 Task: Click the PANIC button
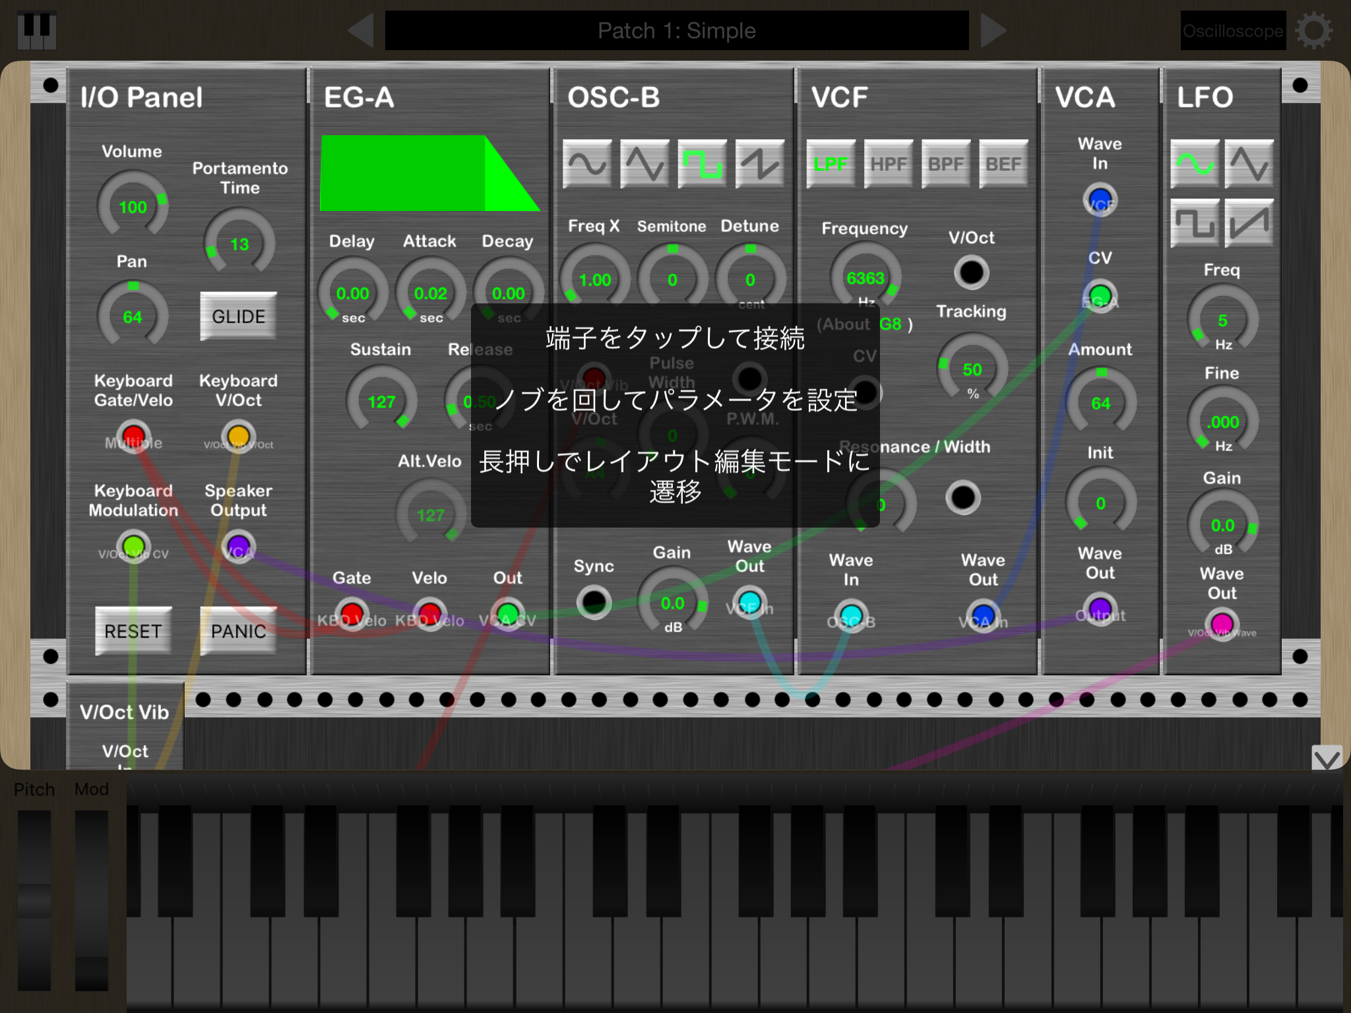tap(238, 631)
